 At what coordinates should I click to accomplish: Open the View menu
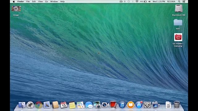click(x=41, y=2)
